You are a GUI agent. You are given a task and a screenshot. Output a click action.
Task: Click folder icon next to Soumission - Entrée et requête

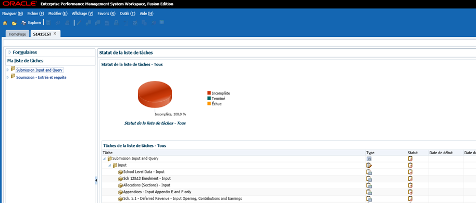[13, 76]
